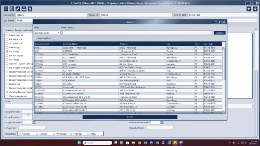Open the Individual Start Date calendar icon
Viewport: 260px width, 146px height.
(x=162, y=122)
